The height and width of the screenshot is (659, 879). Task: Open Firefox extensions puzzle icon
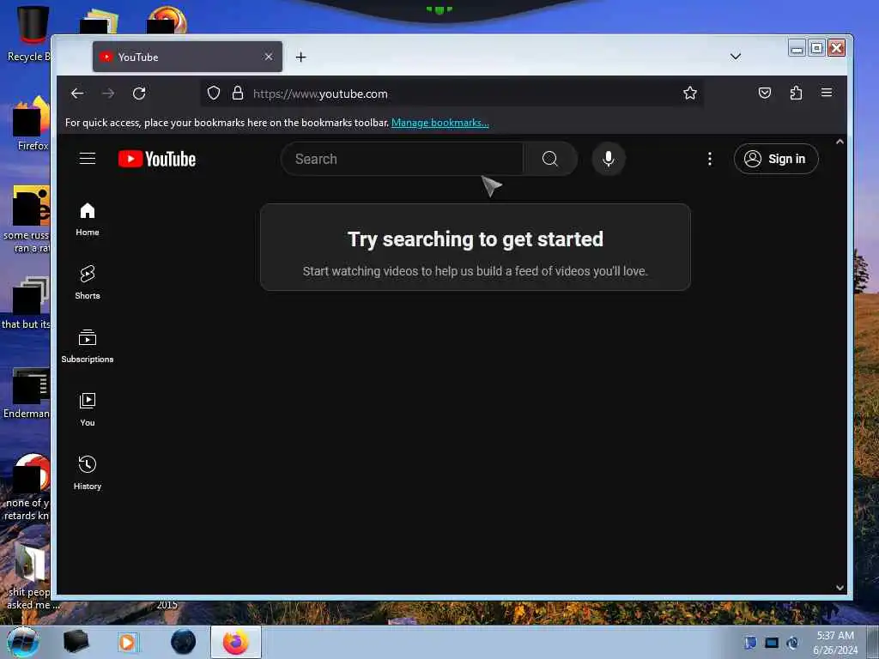point(796,93)
